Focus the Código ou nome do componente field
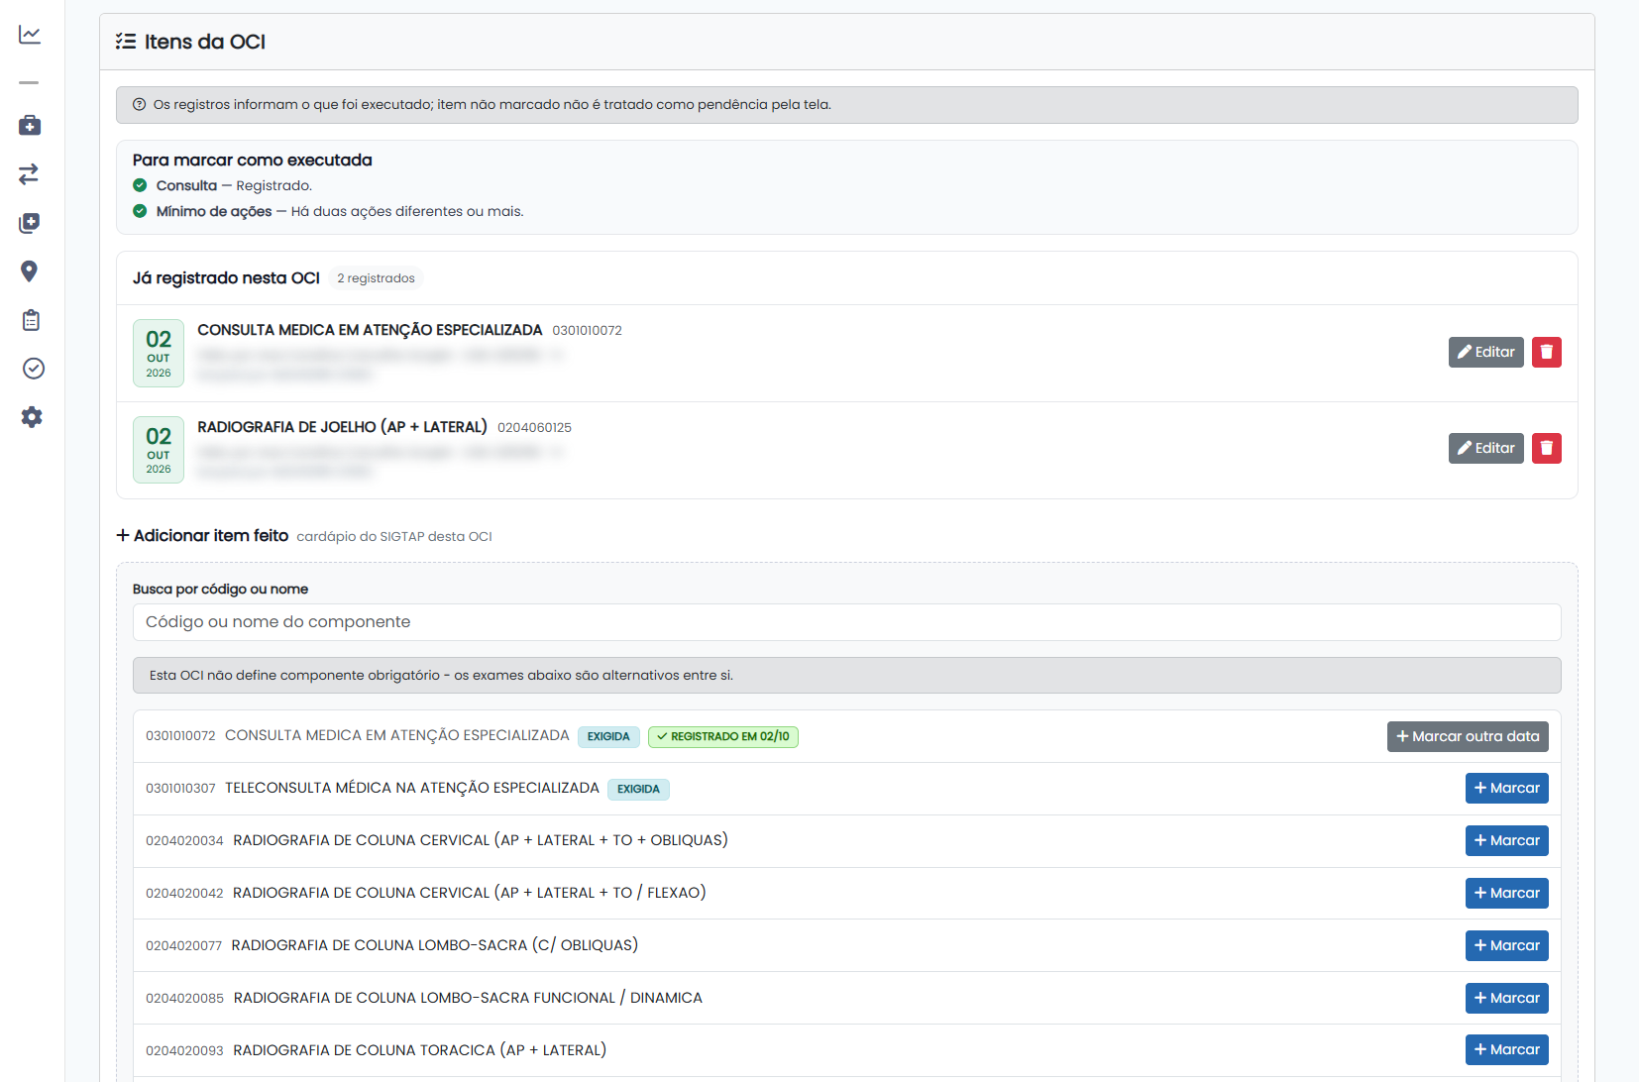This screenshot has height=1082, width=1639. pyautogui.click(x=847, y=622)
